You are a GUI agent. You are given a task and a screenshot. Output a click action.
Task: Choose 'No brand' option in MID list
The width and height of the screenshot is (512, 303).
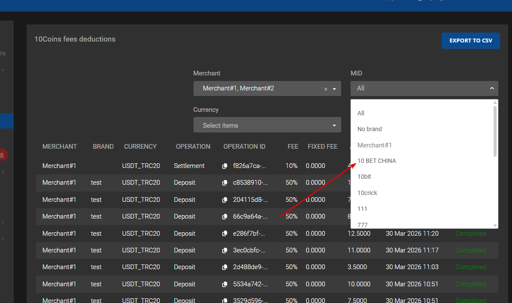point(369,129)
